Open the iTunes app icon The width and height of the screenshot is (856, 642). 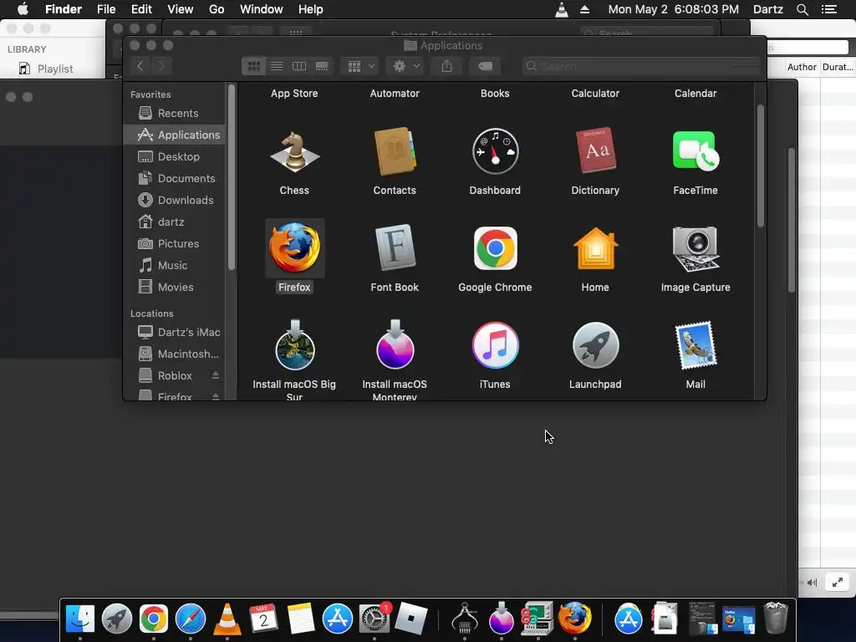click(495, 345)
